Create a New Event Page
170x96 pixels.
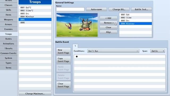point(63,51)
